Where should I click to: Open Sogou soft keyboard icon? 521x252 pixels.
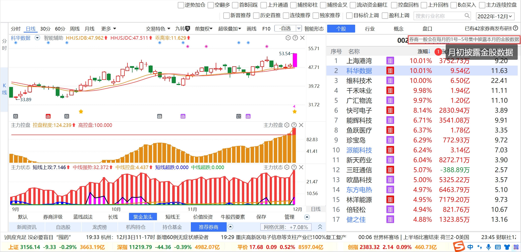[x=498, y=247]
